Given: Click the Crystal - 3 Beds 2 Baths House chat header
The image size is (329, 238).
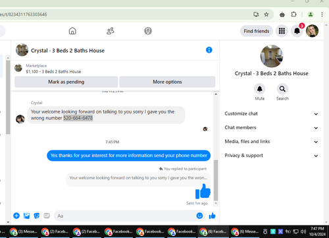Looking at the screenshot, I should pos(68,51).
